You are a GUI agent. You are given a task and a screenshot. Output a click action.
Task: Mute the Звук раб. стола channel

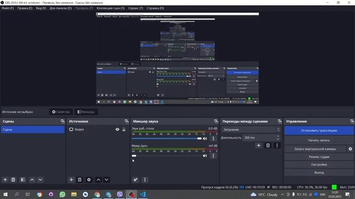point(205,139)
